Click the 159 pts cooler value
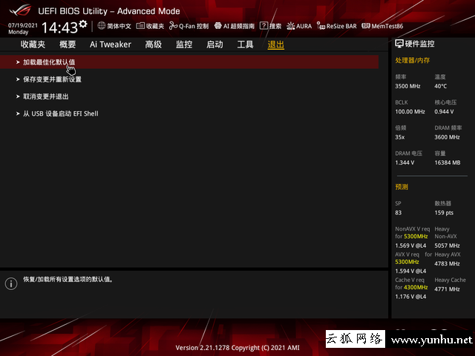Image resolution: width=475 pixels, height=356 pixels. pyautogui.click(x=444, y=213)
